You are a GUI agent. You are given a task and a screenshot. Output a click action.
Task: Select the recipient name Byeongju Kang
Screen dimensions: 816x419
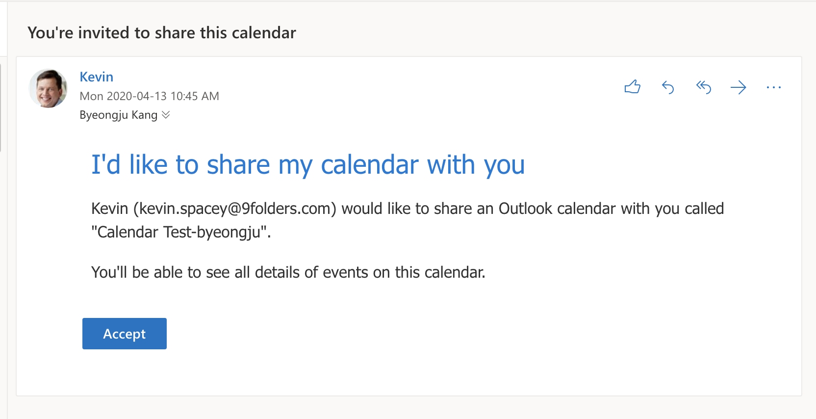(x=119, y=115)
